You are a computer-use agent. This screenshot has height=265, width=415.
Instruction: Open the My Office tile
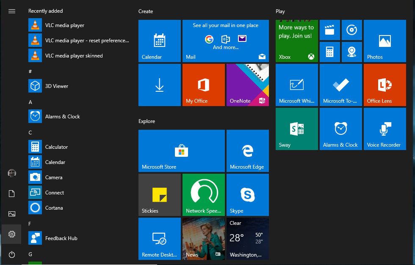pyautogui.click(x=204, y=85)
